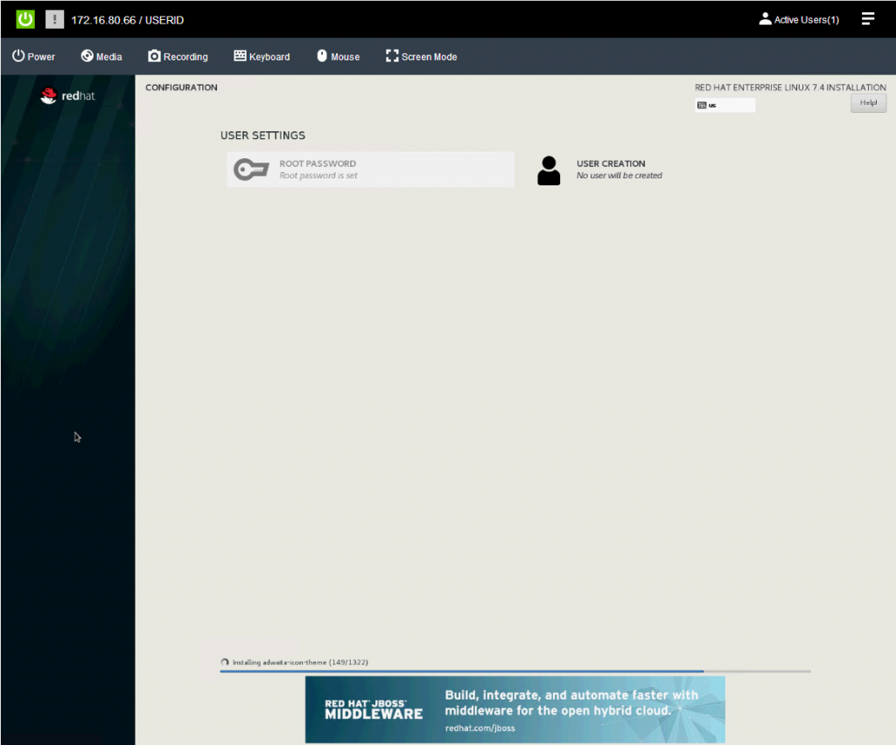Click the 'USER SETTINGS' heading
The image size is (896, 745).
262,136
